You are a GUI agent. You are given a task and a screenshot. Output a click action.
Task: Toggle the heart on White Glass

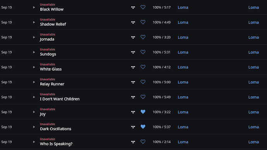(x=143, y=67)
